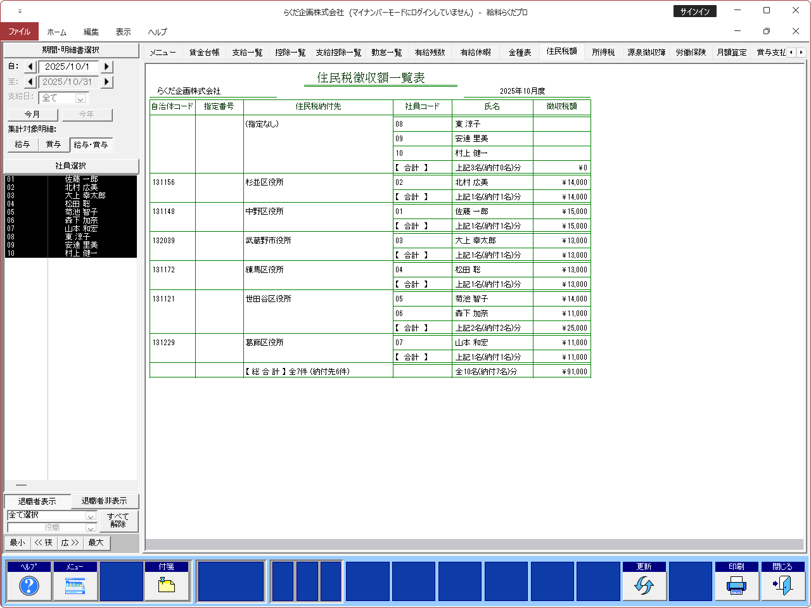Image resolution: width=811 pixels, height=608 pixels.
Task: Select the 給与・賞与 aggregation option
Action: pos(91,145)
